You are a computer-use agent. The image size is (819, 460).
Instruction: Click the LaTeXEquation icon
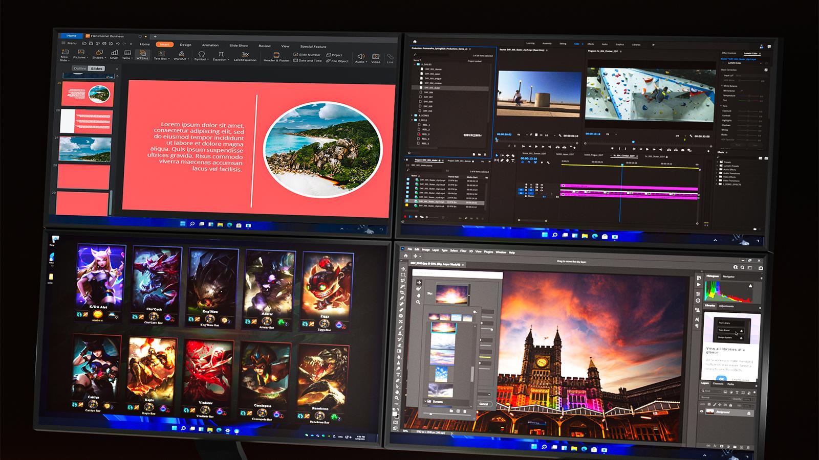pos(245,56)
